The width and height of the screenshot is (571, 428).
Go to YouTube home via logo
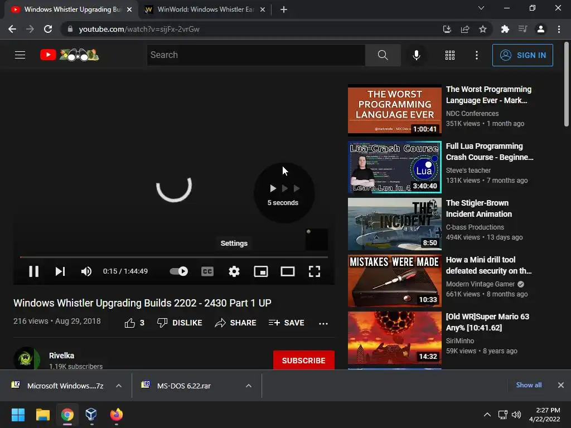click(69, 55)
